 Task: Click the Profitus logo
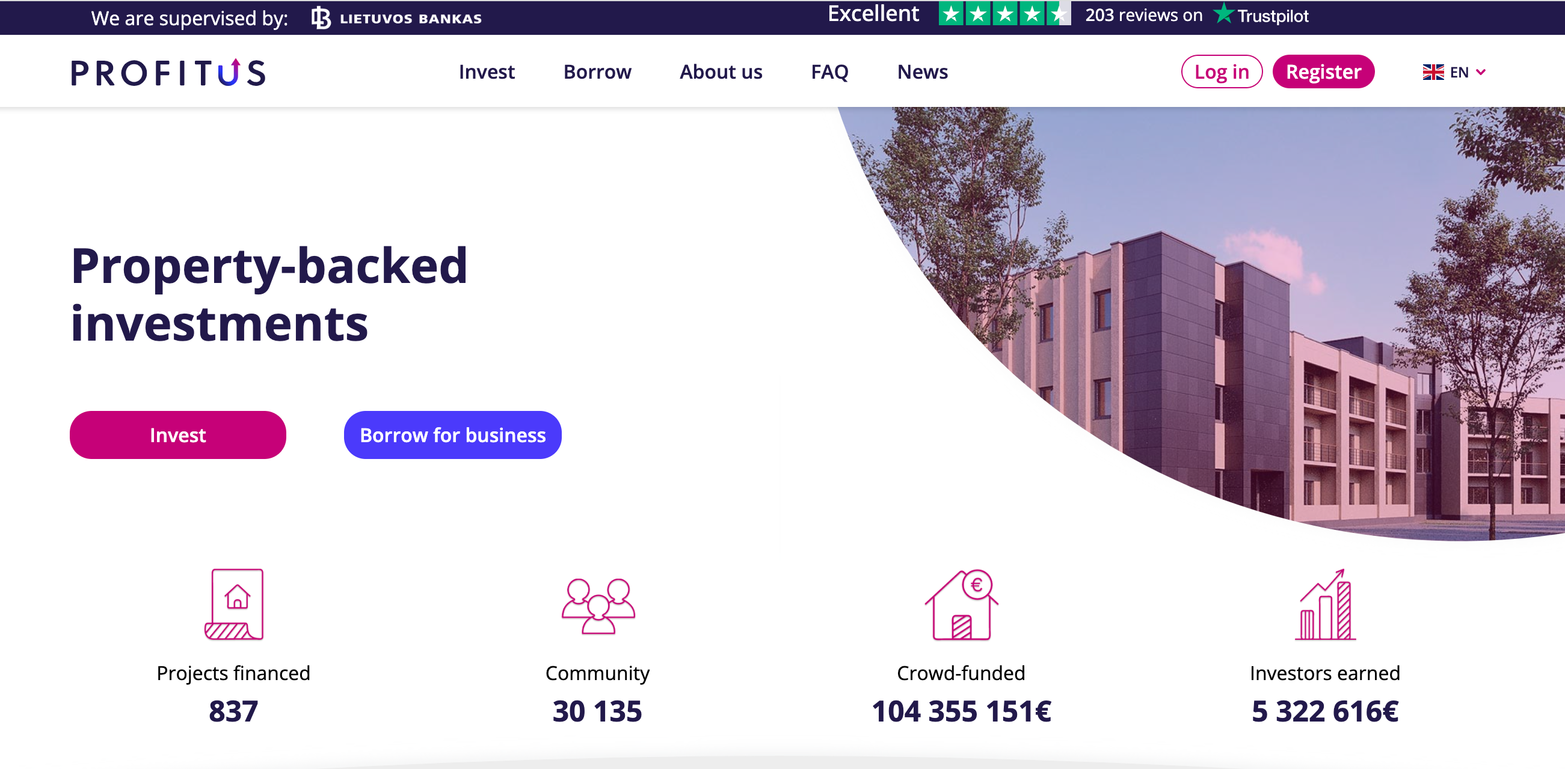(168, 72)
